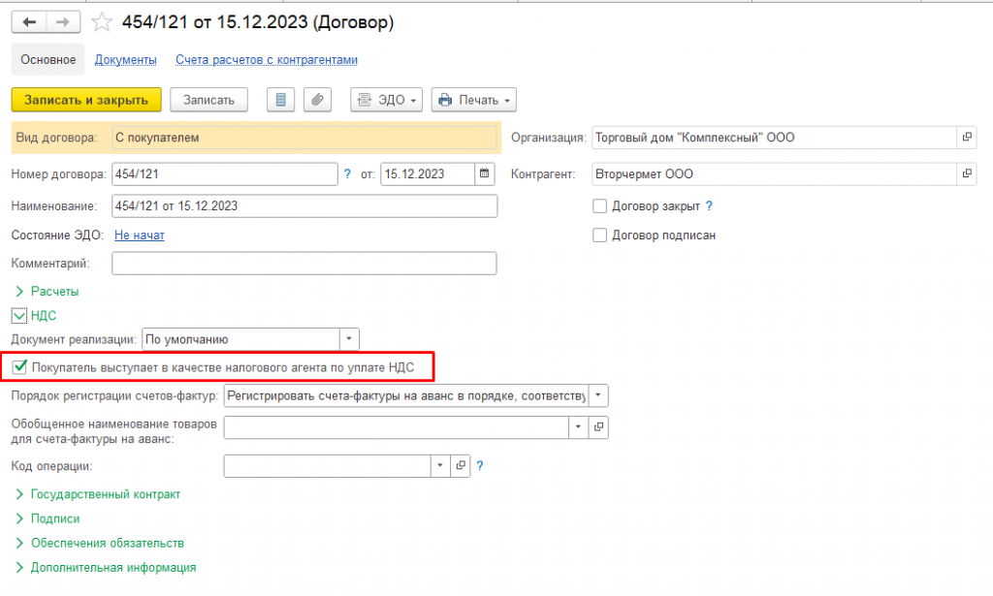
Task: Show help for Договор закрыт question mark
Action: click(x=709, y=205)
